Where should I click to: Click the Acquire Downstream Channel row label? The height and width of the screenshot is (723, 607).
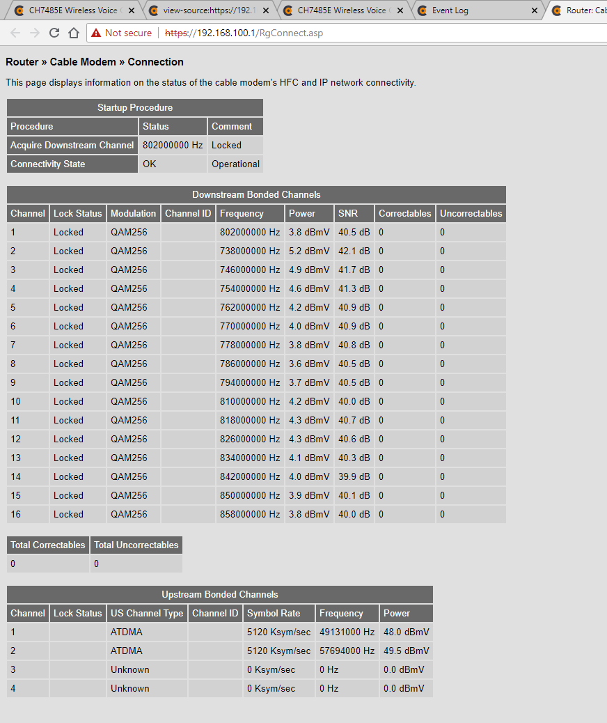[x=72, y=145]
